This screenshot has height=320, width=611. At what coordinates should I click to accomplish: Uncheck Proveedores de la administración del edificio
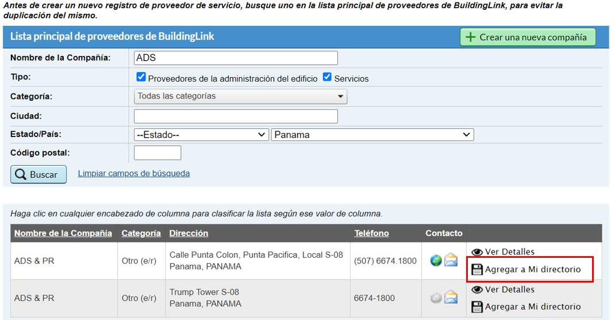pos(141,77)
